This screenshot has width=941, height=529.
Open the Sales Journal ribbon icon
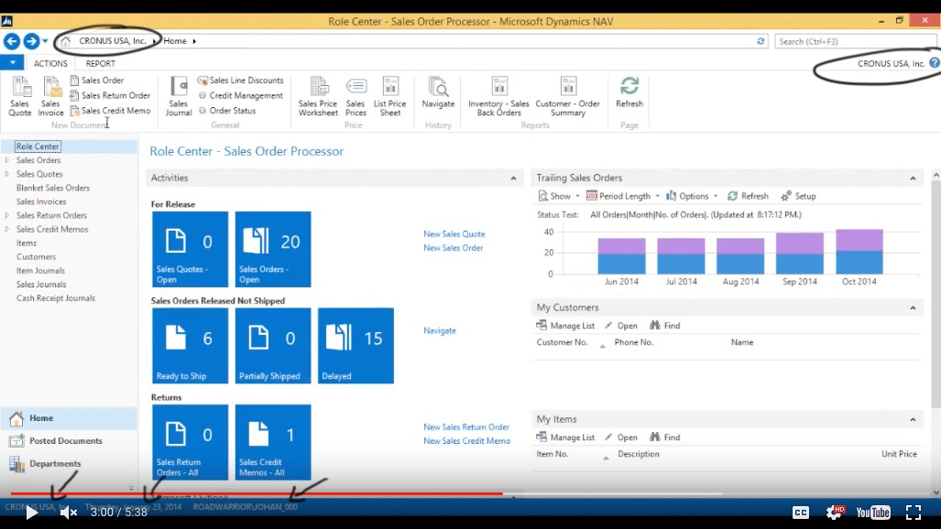click(179, 96)
